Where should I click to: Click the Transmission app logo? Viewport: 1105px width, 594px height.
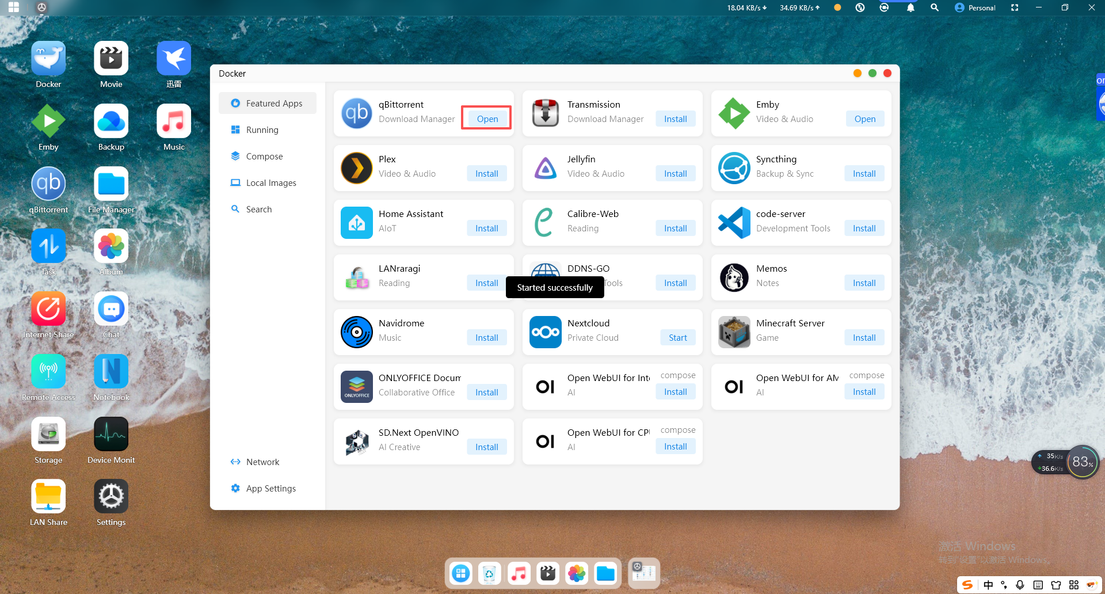[546, 113]
